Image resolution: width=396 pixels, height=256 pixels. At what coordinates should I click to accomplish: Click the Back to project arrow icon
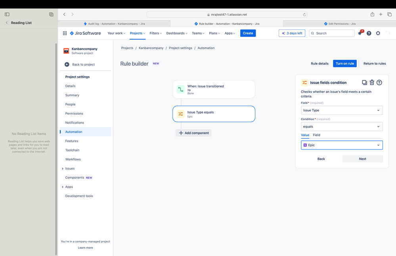click(67, 64)
